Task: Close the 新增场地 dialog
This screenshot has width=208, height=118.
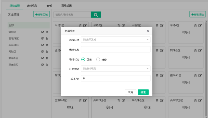Action: click(x=148, y=31)
